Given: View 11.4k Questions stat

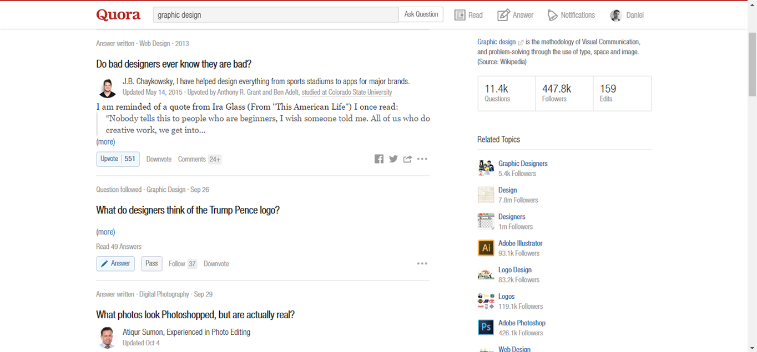Looking at the screenshot, I should [x=506, y=94].
